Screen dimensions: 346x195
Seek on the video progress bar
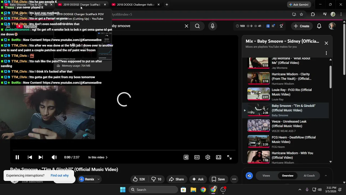124,150
